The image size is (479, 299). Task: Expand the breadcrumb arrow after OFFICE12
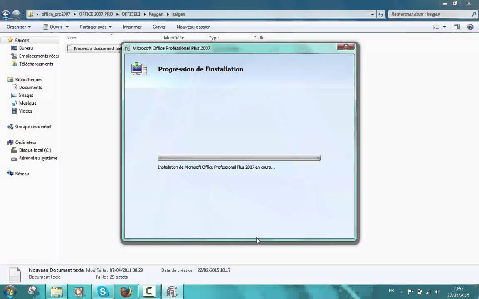pyautogui.click(x=145, y=15)
